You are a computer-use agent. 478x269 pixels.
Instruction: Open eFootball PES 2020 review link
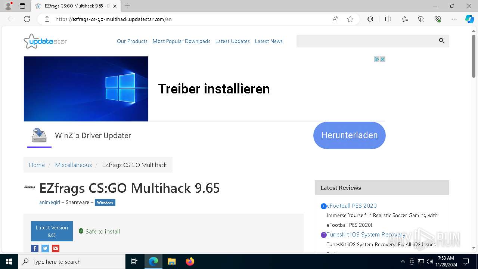tap(352, 206)
